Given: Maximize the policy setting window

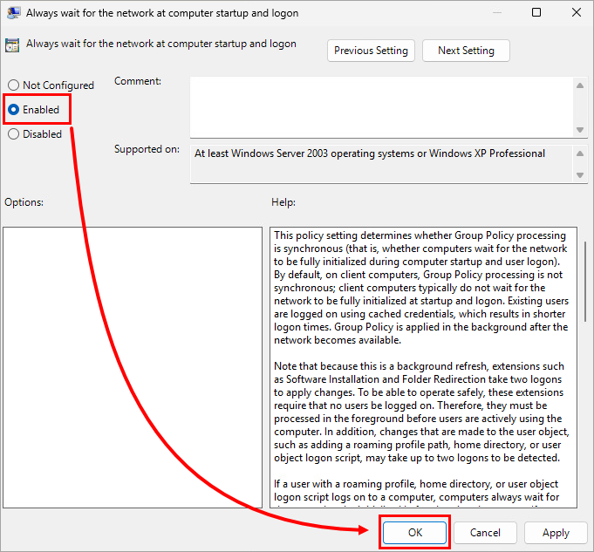Looking at the screenshot, I should click(536, 13).
